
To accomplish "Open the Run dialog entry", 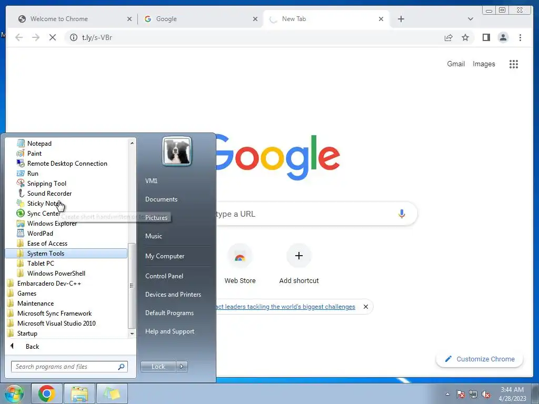I will tap(33, 173).
